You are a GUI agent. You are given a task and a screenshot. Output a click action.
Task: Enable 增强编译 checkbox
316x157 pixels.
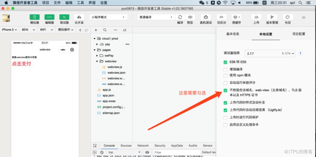(x=225, y=70)
